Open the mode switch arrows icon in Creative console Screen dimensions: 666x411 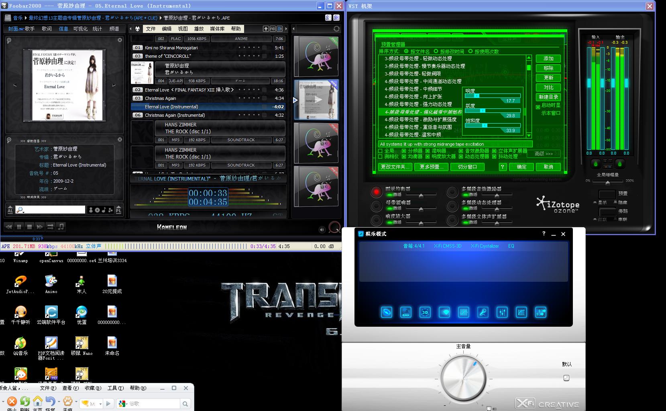coord(541,312)
